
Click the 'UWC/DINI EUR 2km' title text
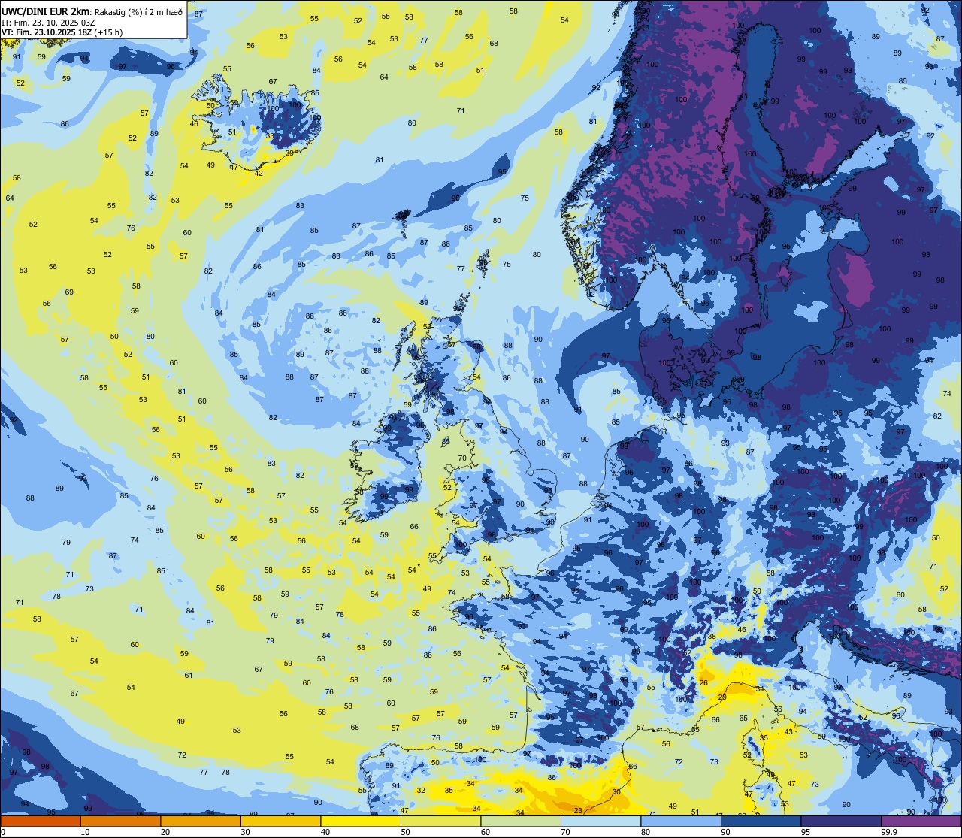46,11
